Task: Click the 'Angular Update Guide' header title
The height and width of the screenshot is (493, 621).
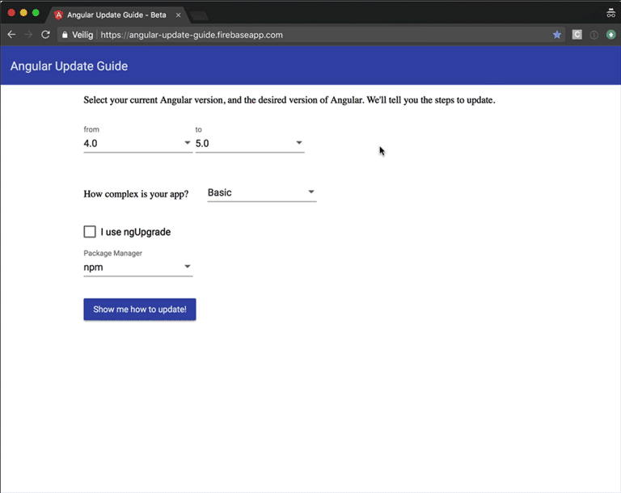Action: pyautogui.click(x=69, y=66)
